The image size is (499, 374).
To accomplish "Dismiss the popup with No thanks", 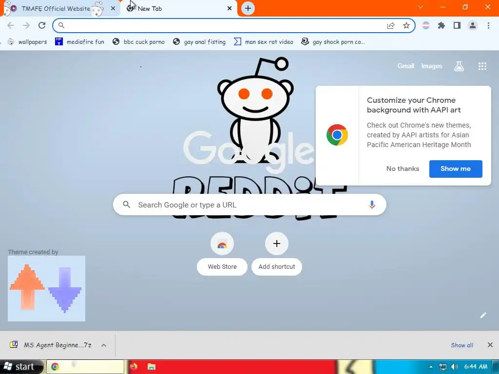I will pos(403,168).
